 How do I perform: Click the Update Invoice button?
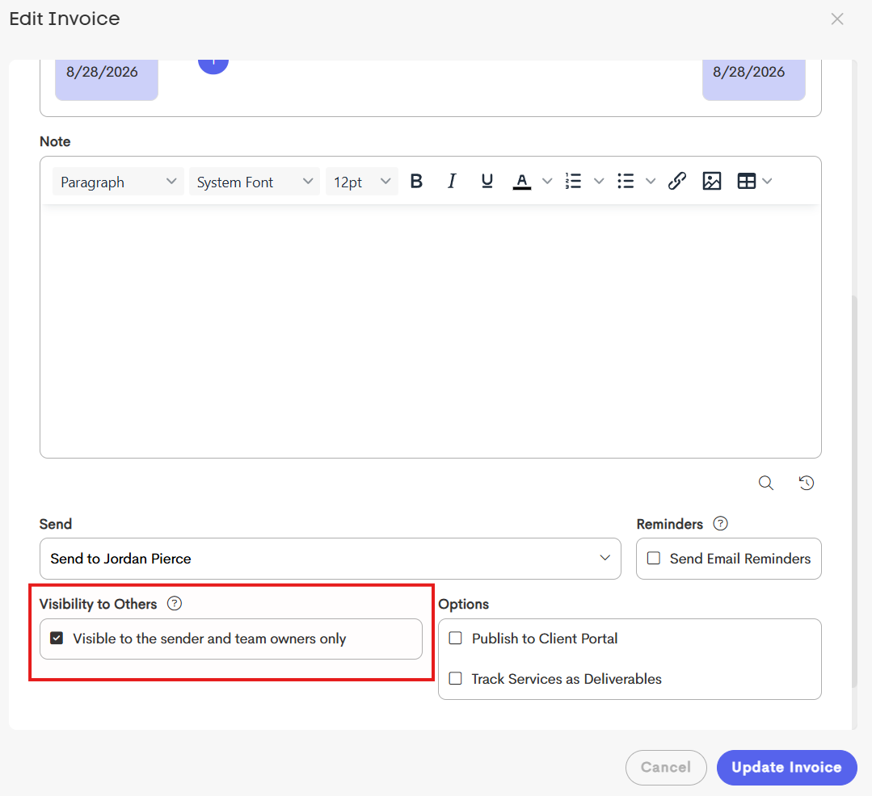point(786,767)
